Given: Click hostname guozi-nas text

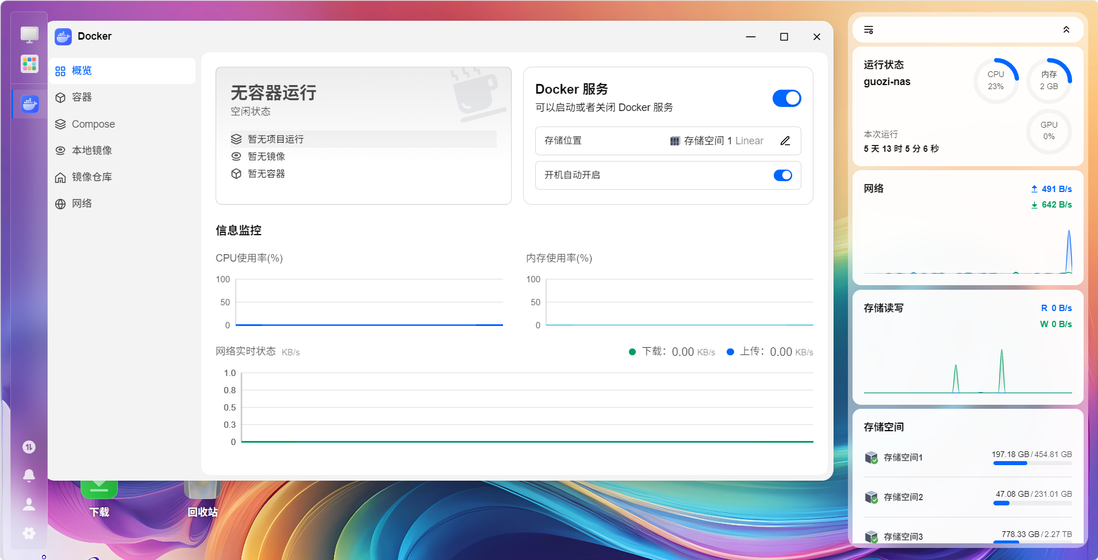Looking at the screenshot, I should [887, 82].
